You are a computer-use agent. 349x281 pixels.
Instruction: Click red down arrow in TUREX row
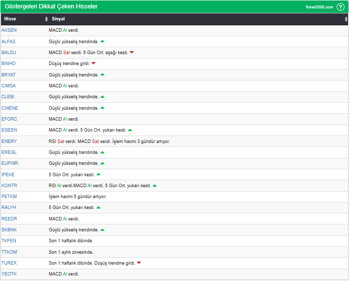[x=139, y=263]
